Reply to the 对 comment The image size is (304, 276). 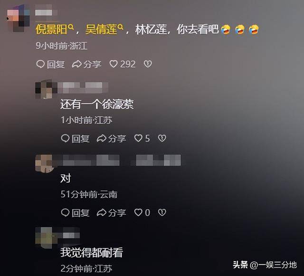(x=75, y=213)
